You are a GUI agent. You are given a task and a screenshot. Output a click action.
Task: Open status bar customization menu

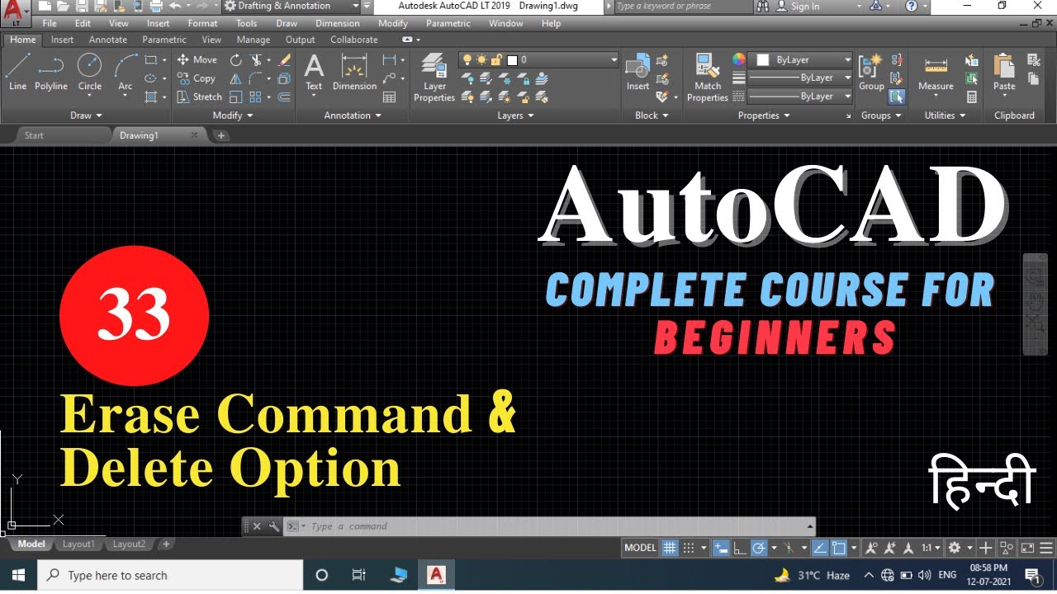pos(1047,548)
